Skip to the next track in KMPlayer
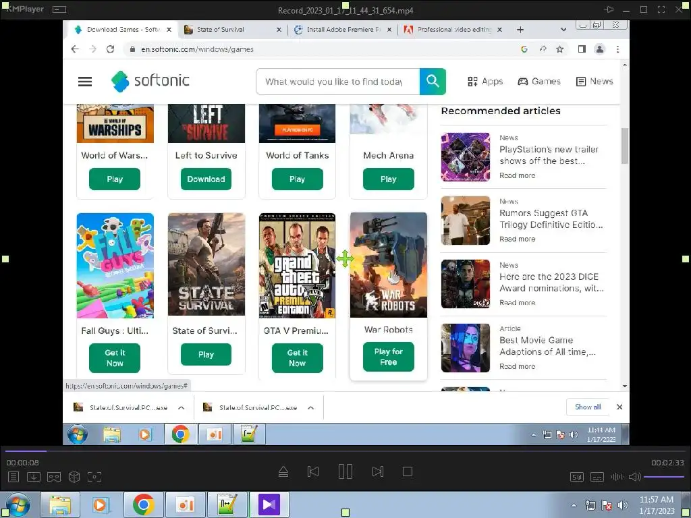691x518 pixels. (378, 471)
